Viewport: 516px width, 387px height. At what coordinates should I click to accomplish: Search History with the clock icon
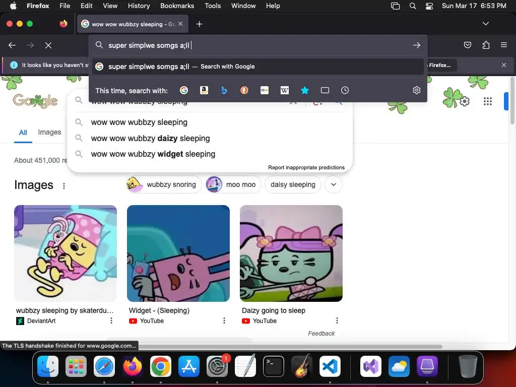click(x=345, y=90)
